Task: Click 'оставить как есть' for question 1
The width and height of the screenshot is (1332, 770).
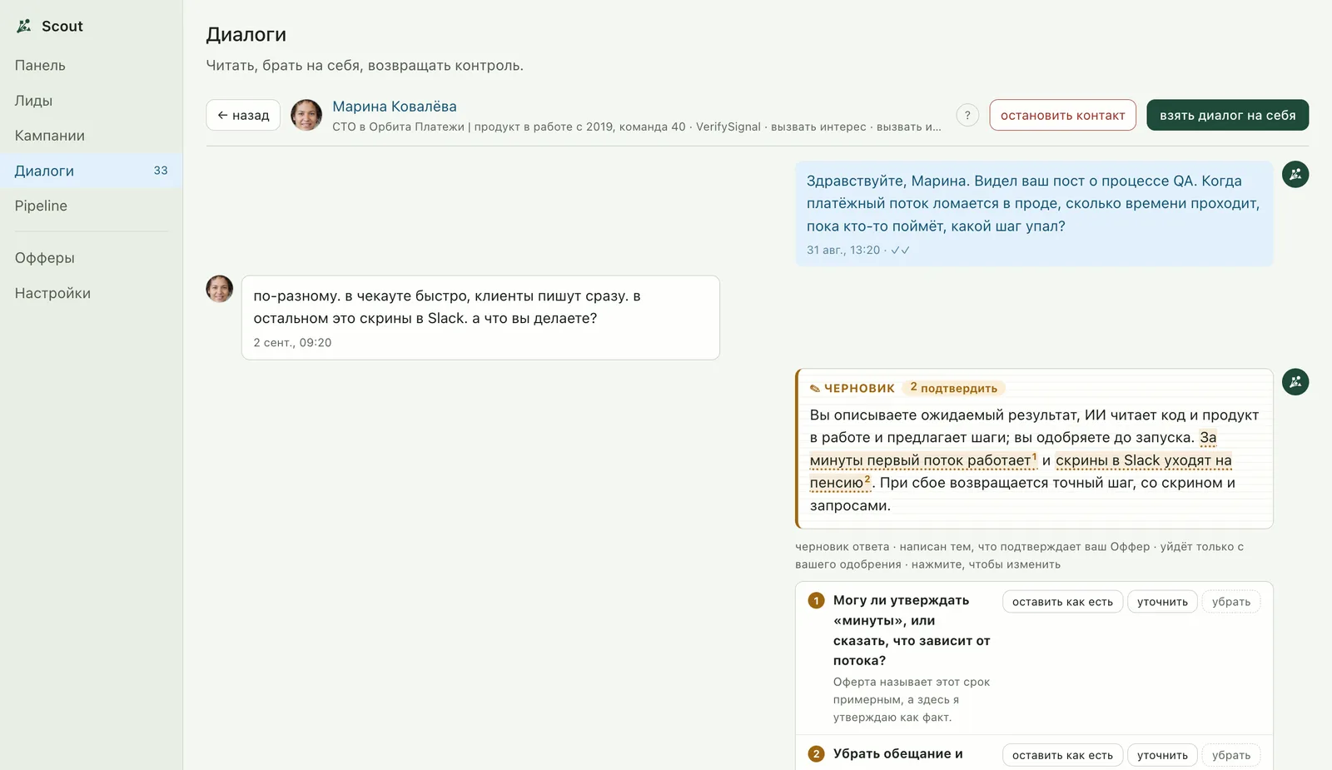Action: 1062,602
